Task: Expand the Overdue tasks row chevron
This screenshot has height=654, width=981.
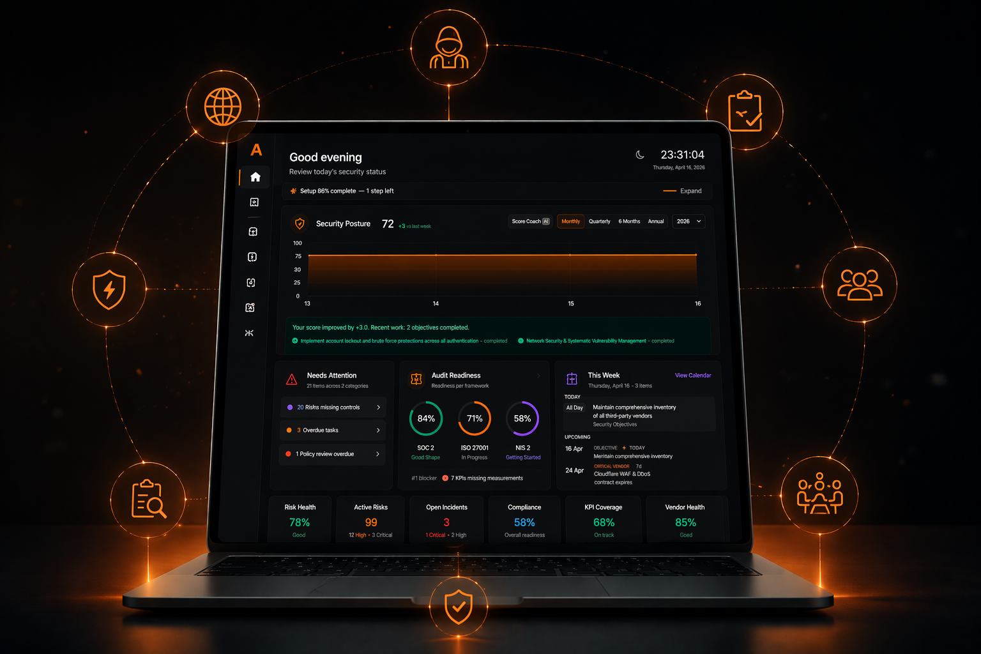Action: click(378, 430)
